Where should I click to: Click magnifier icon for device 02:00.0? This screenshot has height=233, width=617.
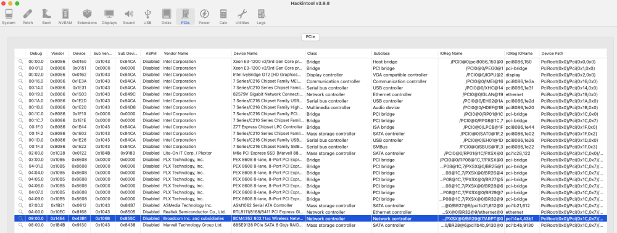tap(20, 153)
